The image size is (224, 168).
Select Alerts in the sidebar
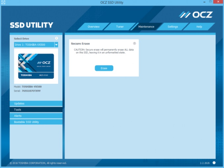point(36,116)
